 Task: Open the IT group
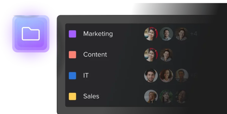tap(86, 75)
